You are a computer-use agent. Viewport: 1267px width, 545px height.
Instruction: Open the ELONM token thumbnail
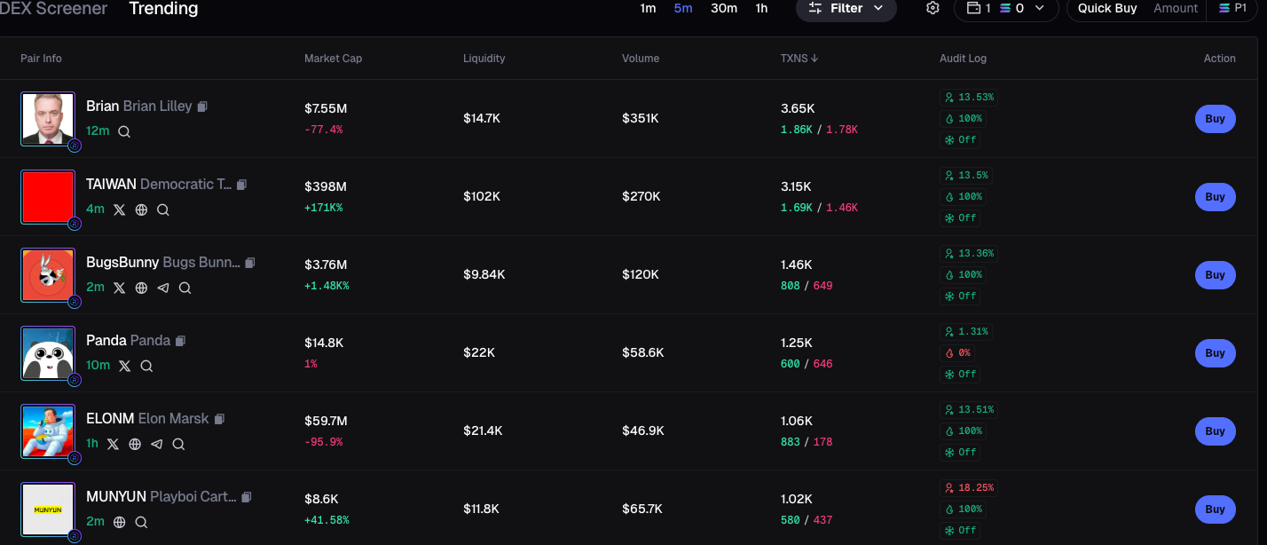pyautogui.click(x=48, y=431)
